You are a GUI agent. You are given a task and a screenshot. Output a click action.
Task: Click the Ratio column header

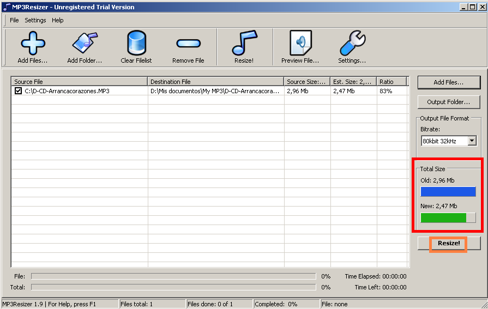coord(391,82)
